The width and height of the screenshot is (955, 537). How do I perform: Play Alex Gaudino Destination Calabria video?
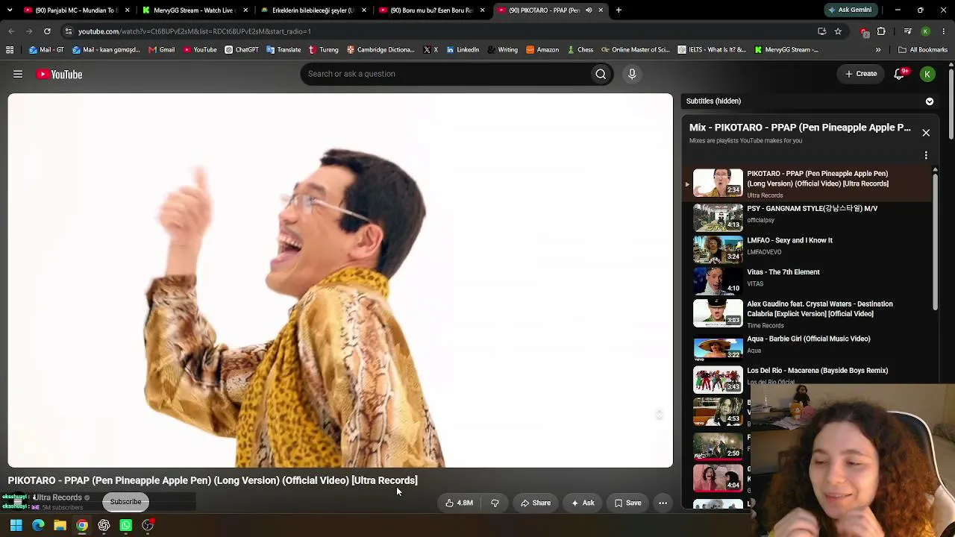[x=810, y=313]
